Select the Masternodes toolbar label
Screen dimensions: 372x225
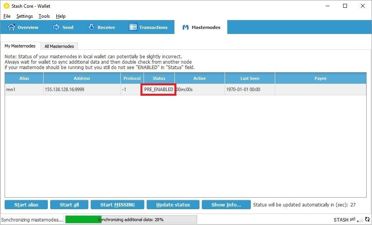coord(206,27)
